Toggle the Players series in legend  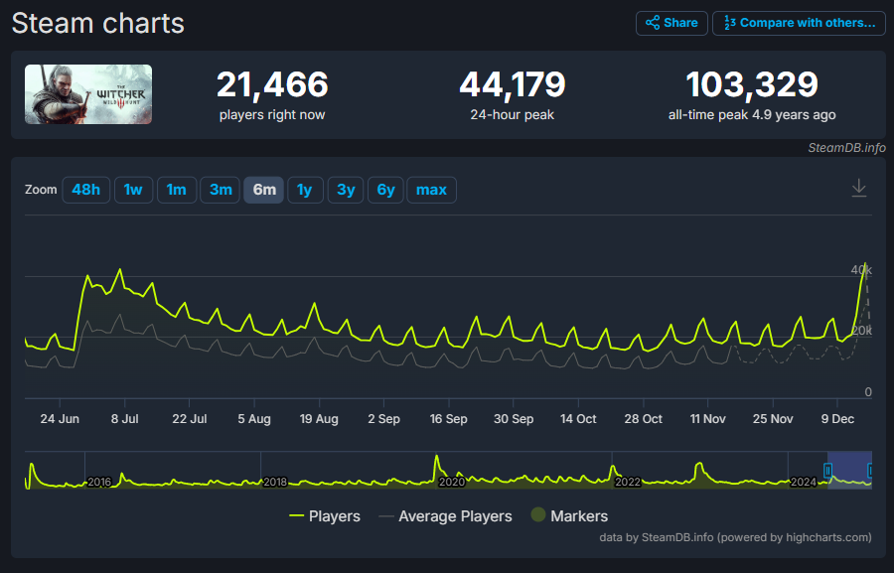coord(325,516)
